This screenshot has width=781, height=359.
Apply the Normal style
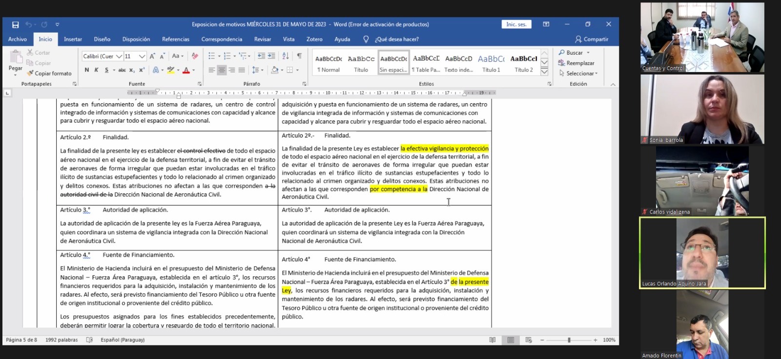point(329,63)
